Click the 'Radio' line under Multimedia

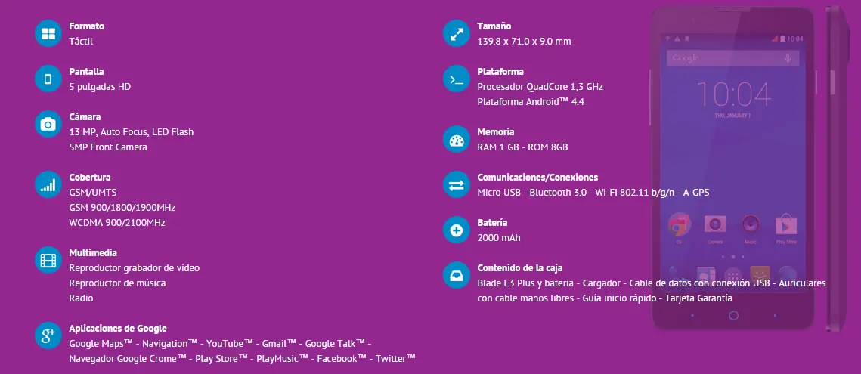[x=82, y=298]
